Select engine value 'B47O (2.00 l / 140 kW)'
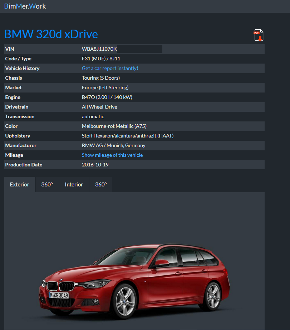 tap(107, 97)
